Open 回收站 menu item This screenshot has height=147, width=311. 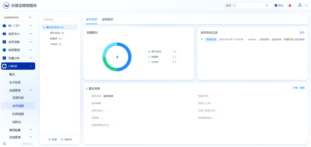point(17,122)
